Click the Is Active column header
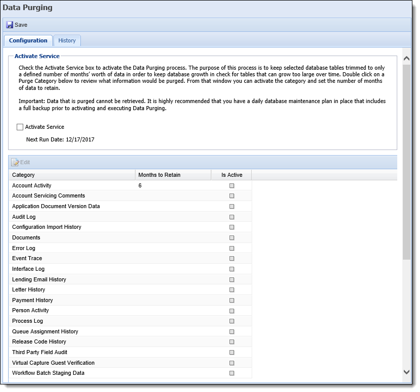Image resolution: width=420 pixels, height=392 pixels. 231,175
